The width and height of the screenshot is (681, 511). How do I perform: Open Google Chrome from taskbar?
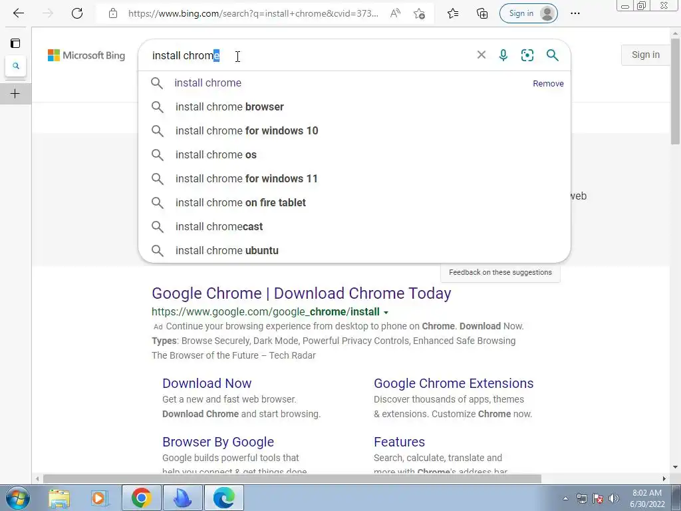142,498
